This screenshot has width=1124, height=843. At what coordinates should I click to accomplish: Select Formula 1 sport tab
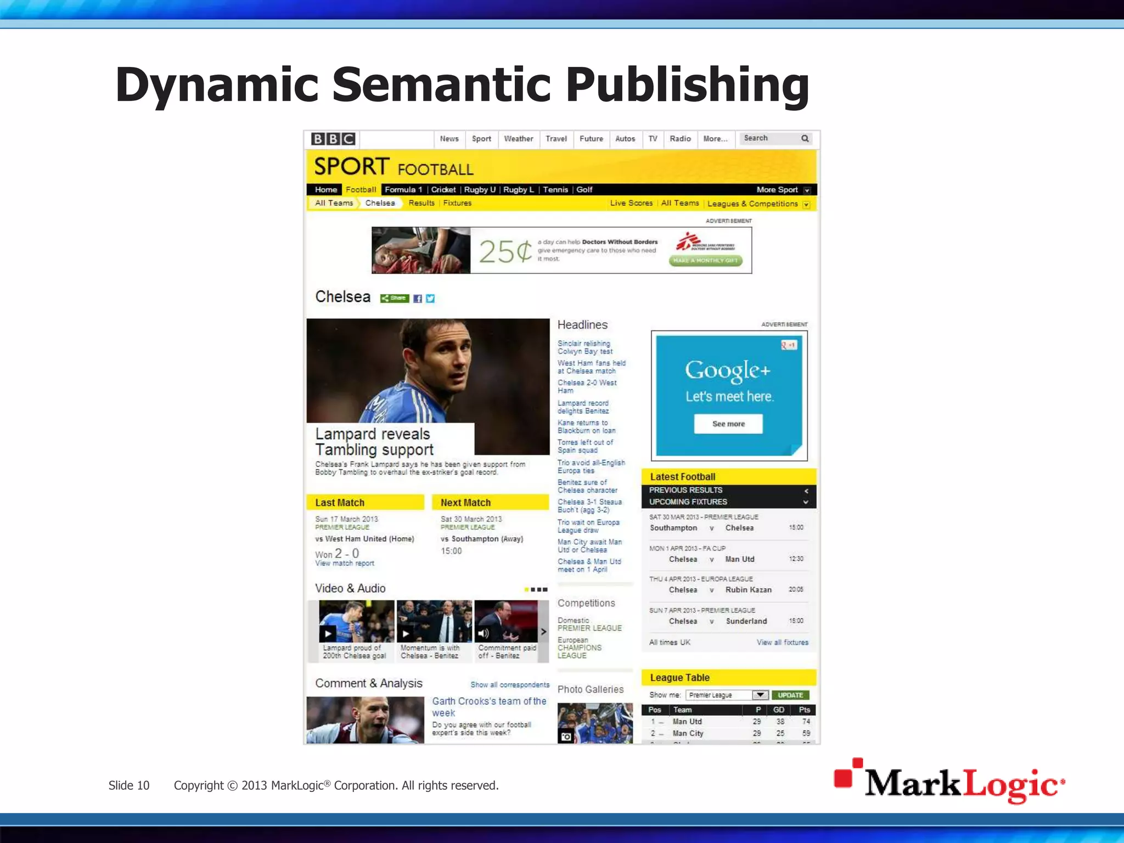click(x=403, y=190)
